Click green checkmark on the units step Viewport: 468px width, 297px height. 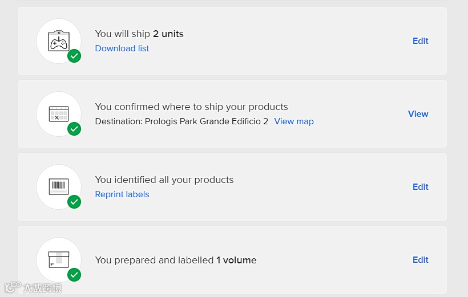coord(74,56)
